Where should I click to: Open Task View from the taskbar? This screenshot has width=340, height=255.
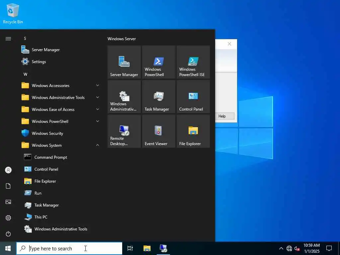point(130,248)
